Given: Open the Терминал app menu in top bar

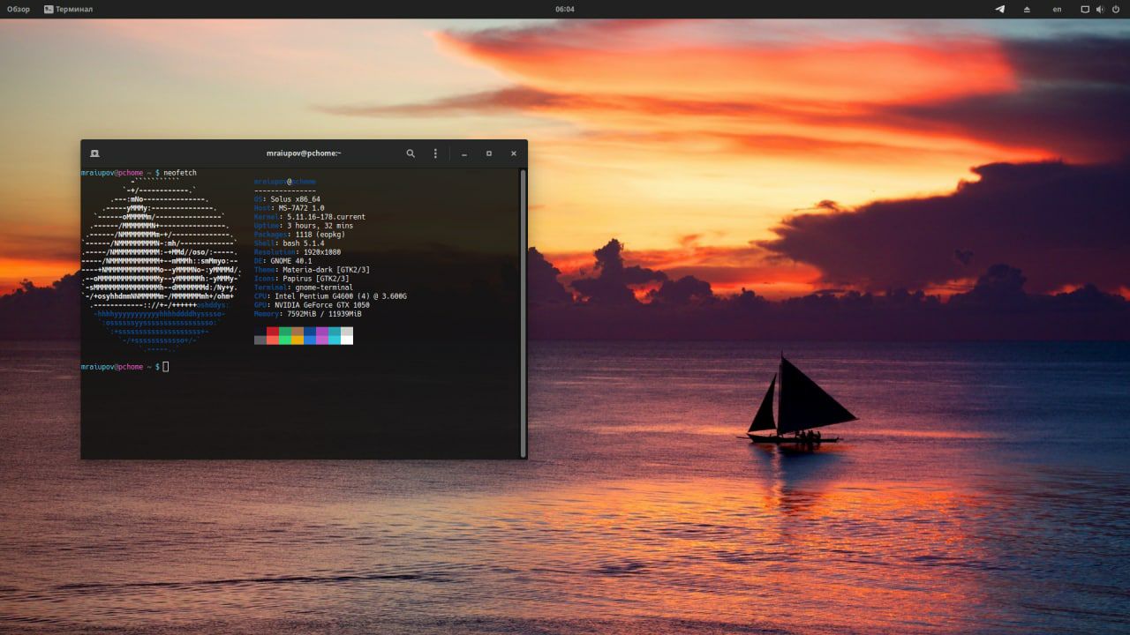Looking at the screenshot, I should [x=69, y=9].
